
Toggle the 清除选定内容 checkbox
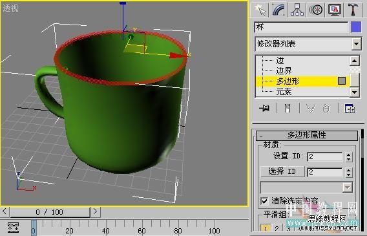(264, 201)
